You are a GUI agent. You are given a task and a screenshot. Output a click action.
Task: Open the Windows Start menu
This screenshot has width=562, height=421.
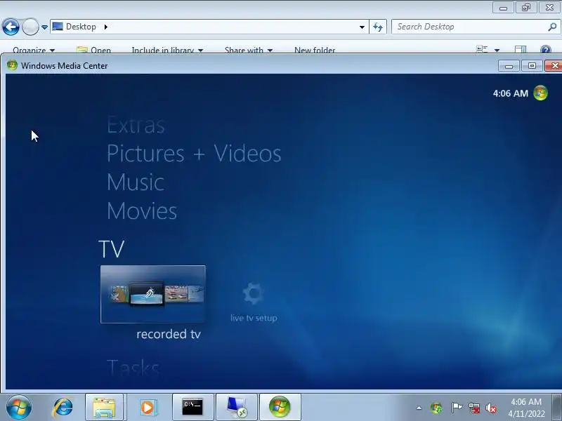point(19,408)
